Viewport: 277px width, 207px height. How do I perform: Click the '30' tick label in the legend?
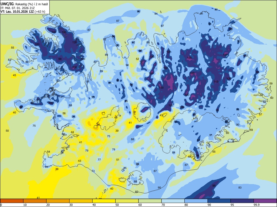click(71, 205)
